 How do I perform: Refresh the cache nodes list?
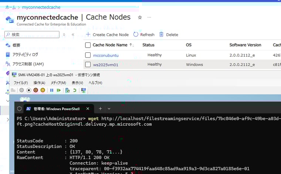pos(144,35)
